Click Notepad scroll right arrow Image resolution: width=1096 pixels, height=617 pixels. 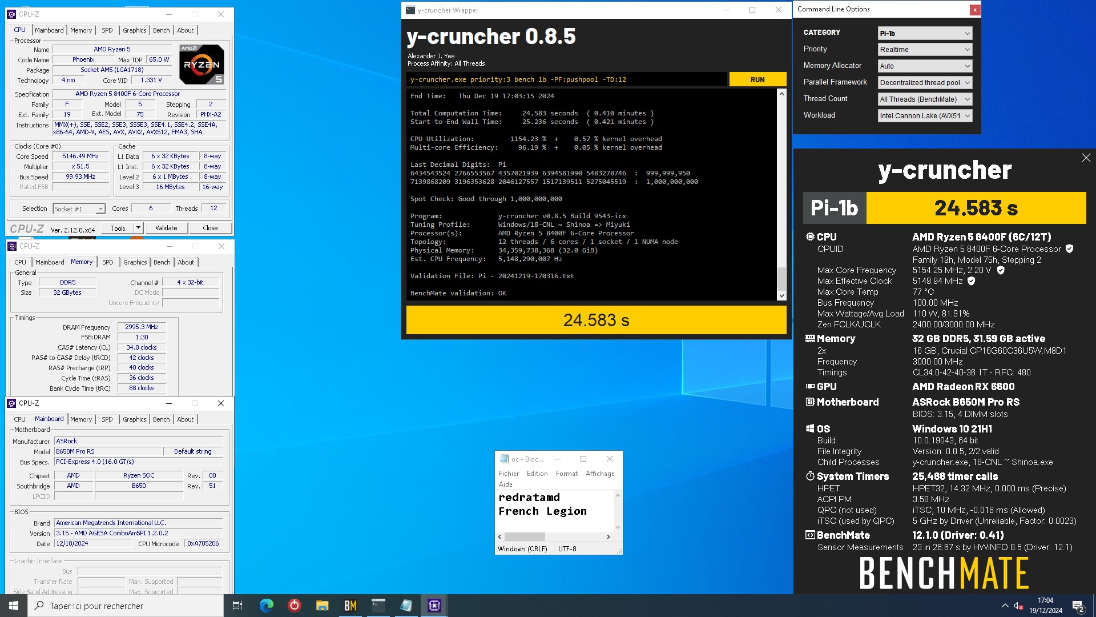(609, 537)
